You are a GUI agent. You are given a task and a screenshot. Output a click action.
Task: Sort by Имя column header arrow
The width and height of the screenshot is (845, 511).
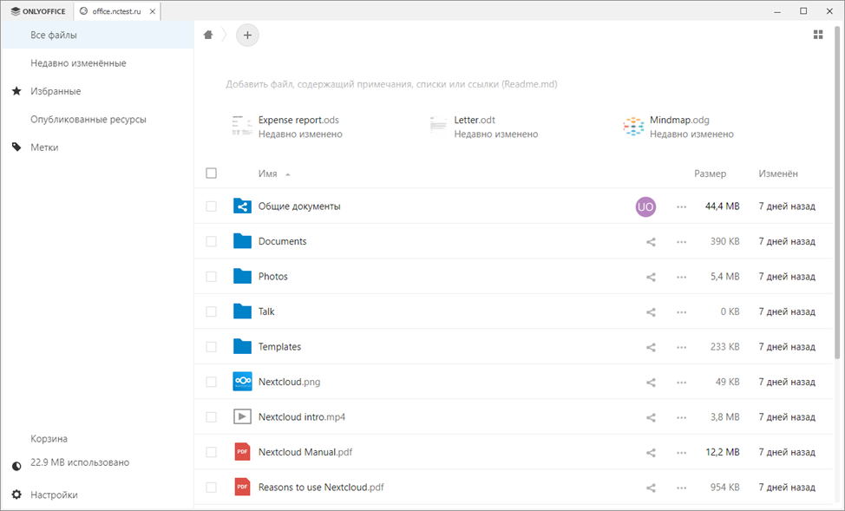pos(287,174)
